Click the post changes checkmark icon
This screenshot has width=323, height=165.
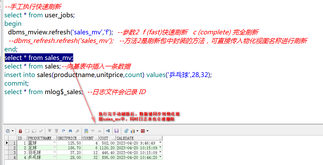click(x=41, y=131)
